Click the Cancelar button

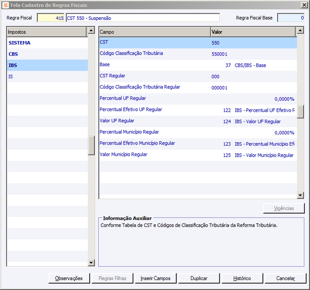click(x=285, y=278)
